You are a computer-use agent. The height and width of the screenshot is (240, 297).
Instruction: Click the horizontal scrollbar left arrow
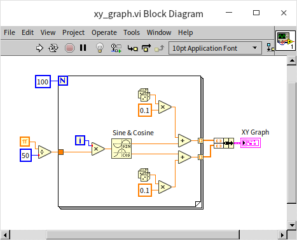coord(5,235)
